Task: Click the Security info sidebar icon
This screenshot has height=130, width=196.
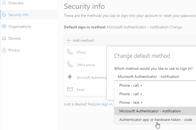Action: pyautogui.click(x=4, y=15)
